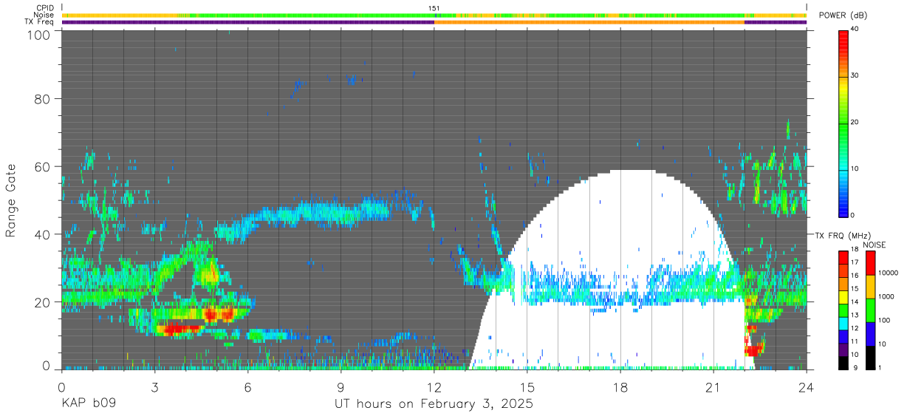907x419 pixels.
Task: Select the CPID label at top left
Action: (44, 8)
